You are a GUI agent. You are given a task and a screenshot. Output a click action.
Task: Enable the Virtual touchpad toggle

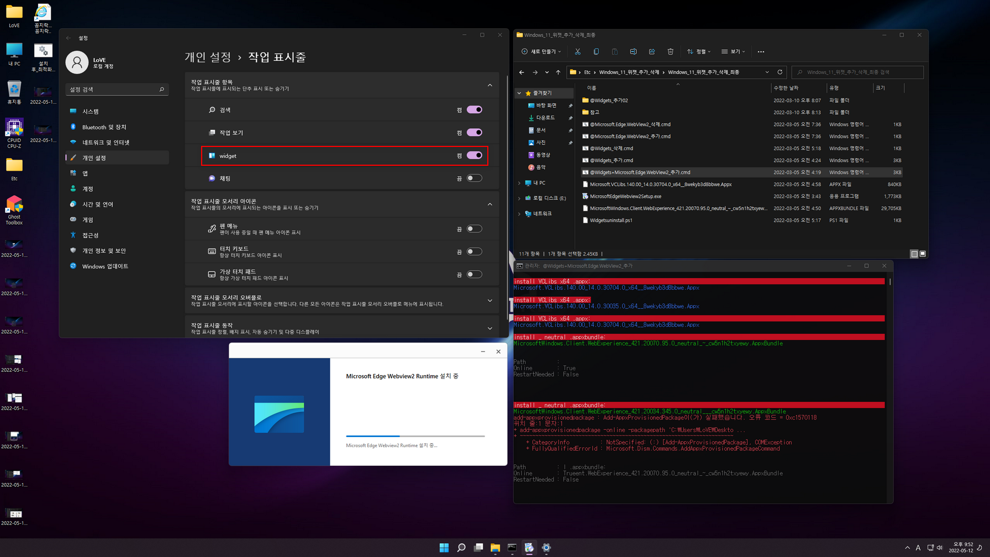475,275
